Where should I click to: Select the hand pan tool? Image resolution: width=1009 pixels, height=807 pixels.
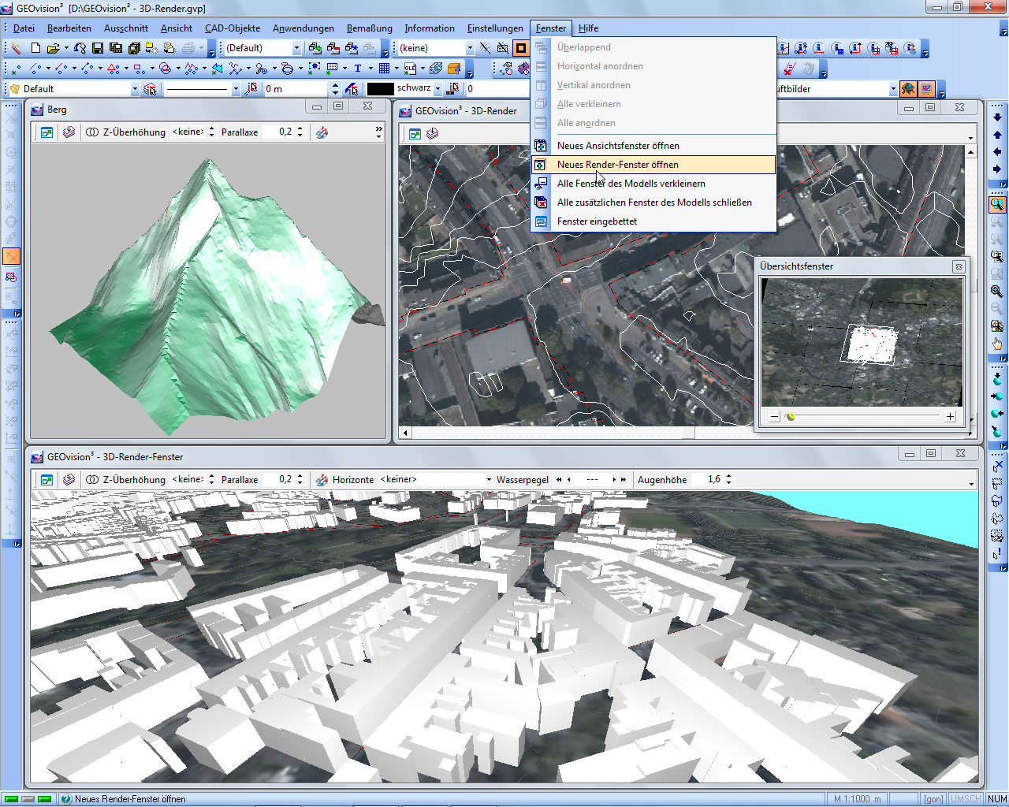point(997,343)
